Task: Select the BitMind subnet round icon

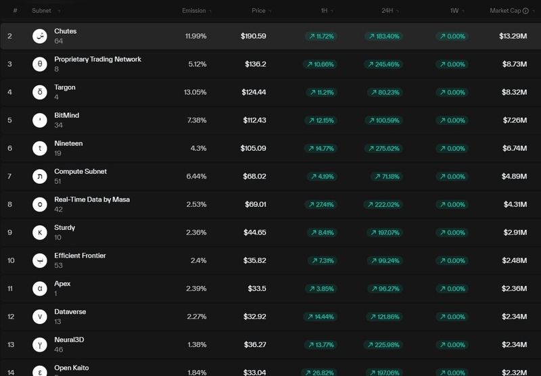Action: pos(40,120)
